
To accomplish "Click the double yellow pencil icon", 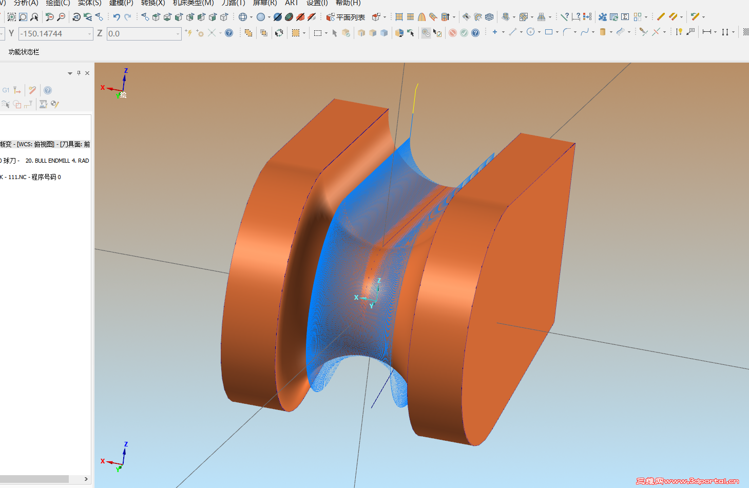I will click(673, 17).
